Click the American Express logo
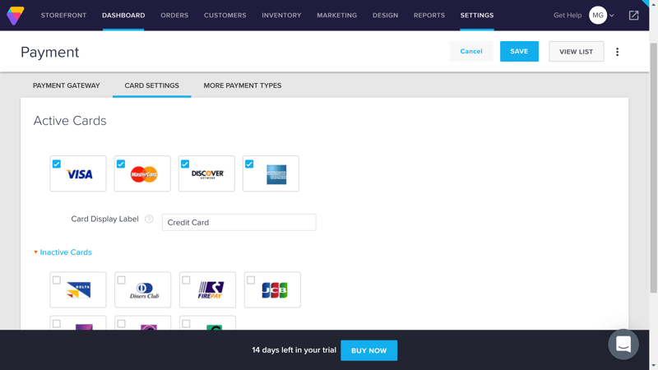658x370 pixels. pyautogui.click(x=276, y=174)
